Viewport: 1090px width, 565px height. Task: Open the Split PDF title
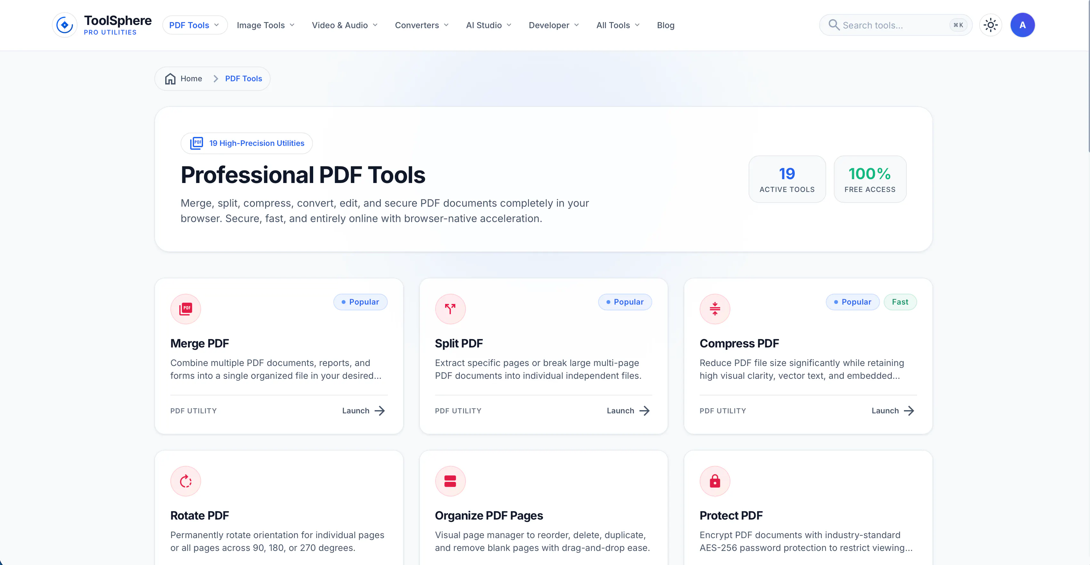[x=459, y=343]
